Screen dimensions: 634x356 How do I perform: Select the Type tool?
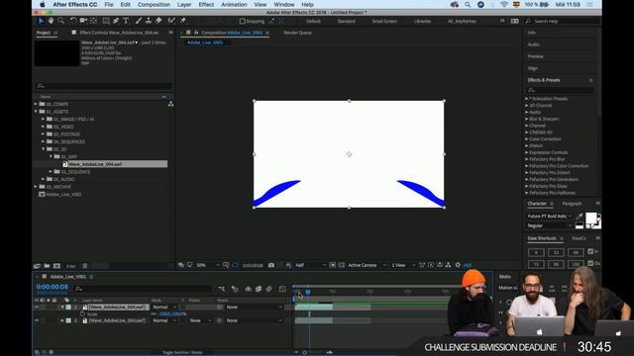[x=126, y=21]
